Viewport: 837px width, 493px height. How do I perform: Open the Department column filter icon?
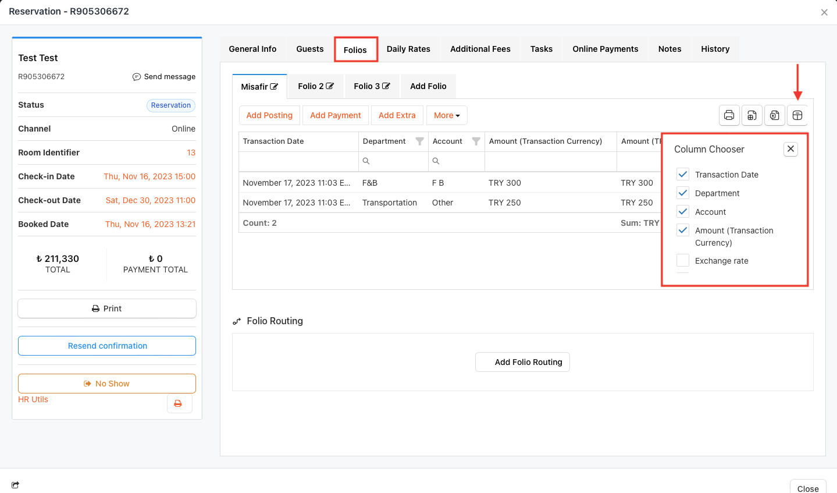coord(419,141)
